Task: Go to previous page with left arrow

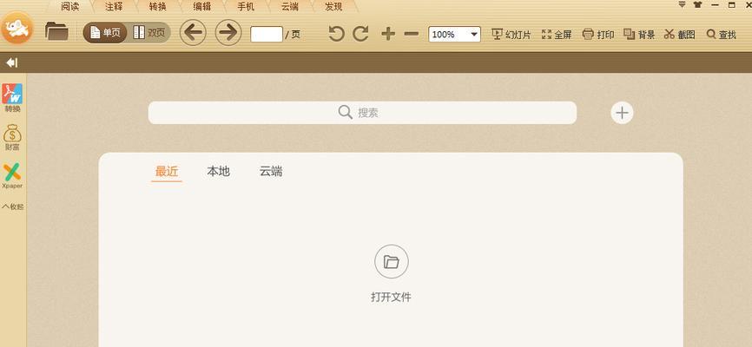Action: tap(193, 33)
